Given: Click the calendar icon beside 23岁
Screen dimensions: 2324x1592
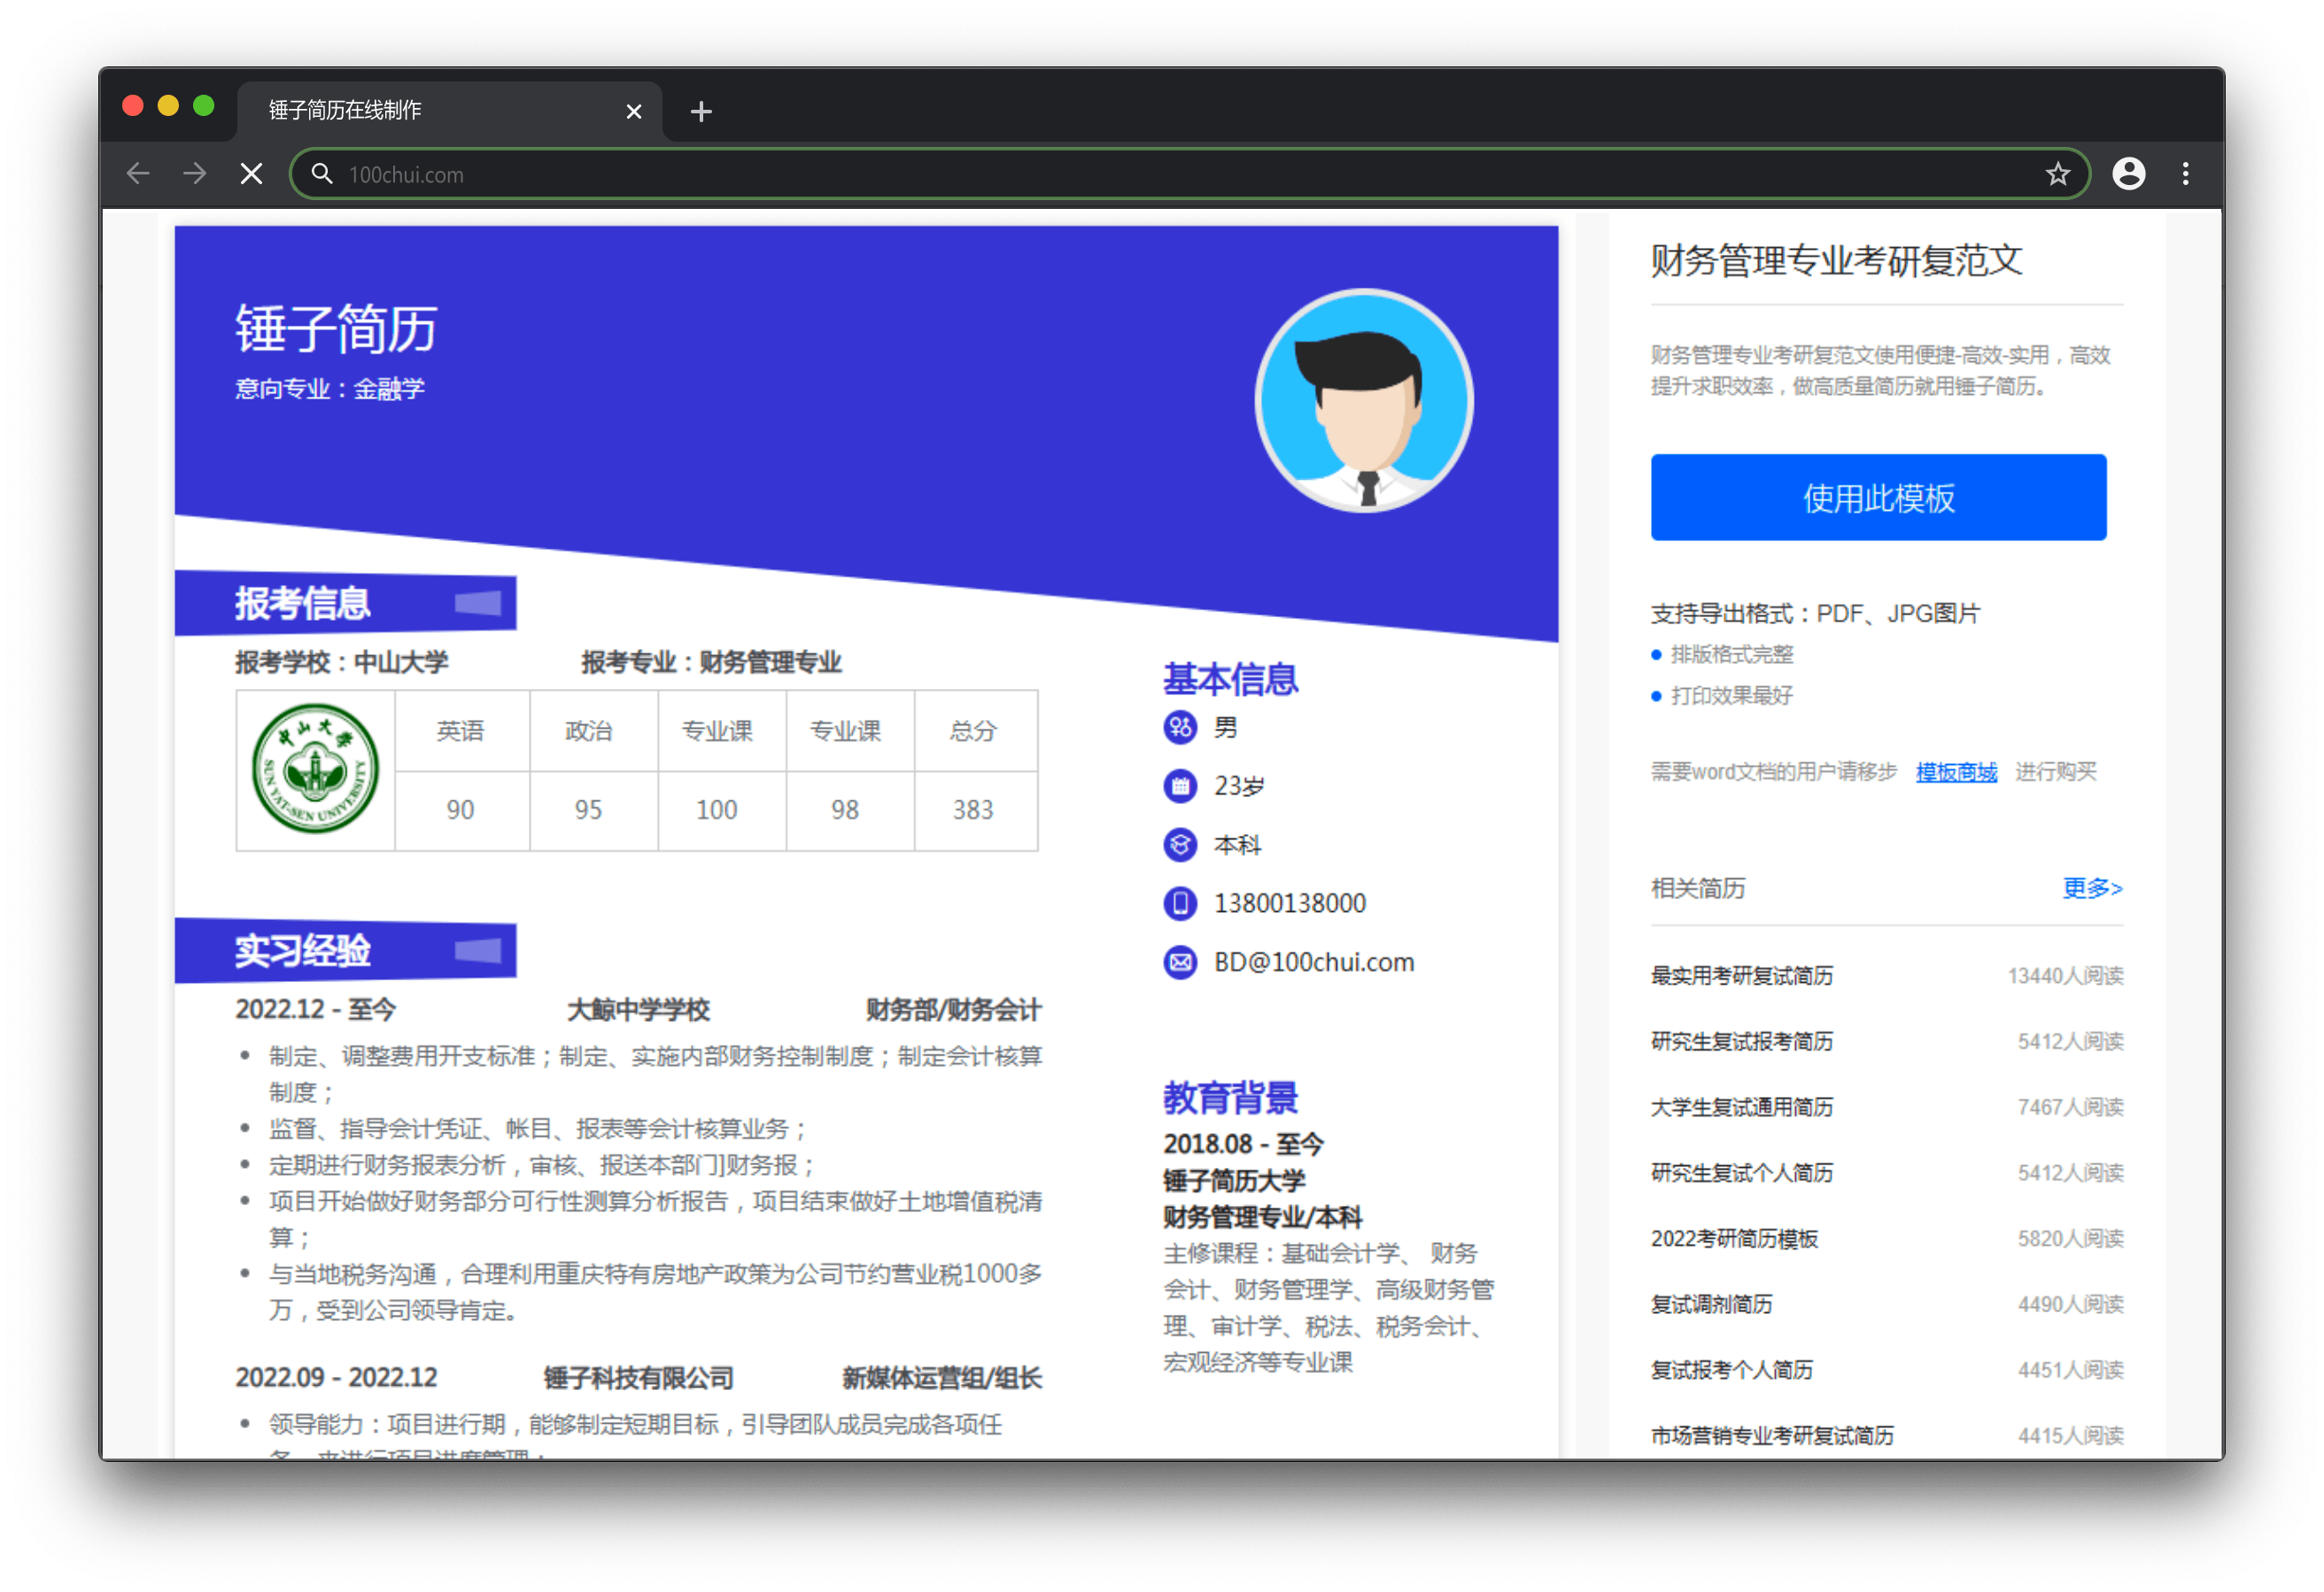Looking at the screenshot, I should tap(1180, 786).
